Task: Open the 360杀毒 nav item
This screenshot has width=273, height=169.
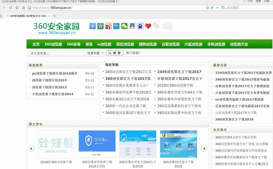Action: point(73,44)
